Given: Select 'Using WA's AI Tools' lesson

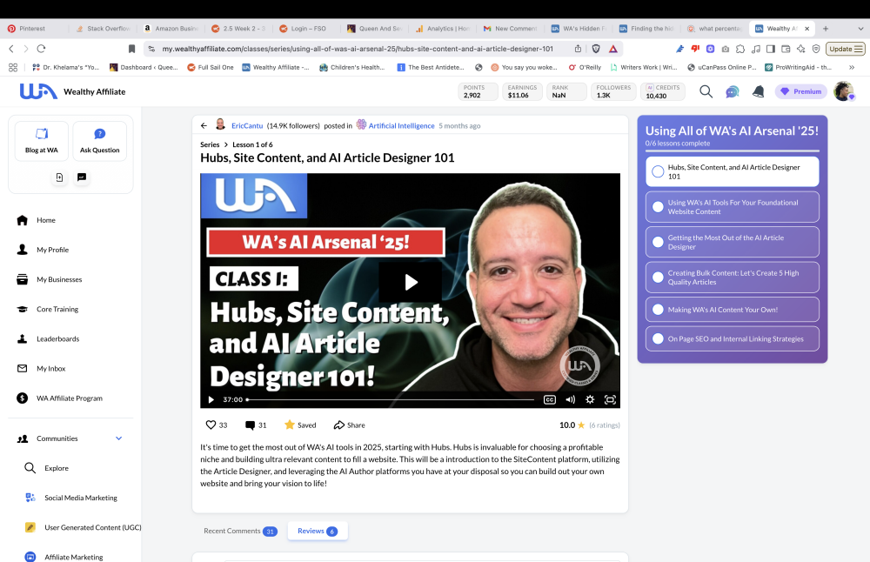Looking at the screenshot, I should (x=733, y=207).
